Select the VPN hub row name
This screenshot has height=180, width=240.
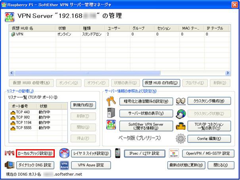pos(19,34)
